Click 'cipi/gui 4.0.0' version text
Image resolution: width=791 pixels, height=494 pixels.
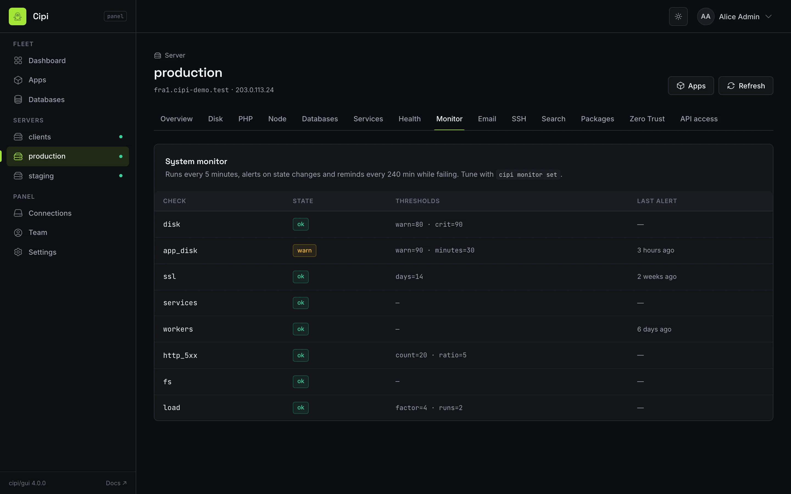pyautogui.click(x=27, y=483)
